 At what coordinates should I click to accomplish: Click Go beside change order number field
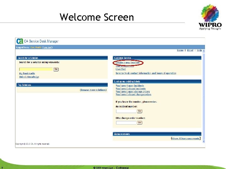point(139,123)
